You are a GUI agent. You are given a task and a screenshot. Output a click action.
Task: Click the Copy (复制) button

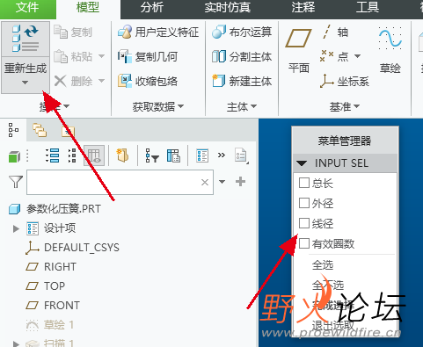click(x=73, y=32)
